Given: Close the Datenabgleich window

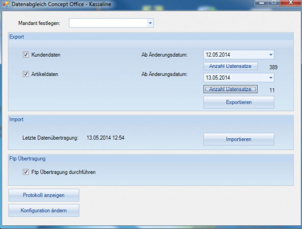Looking at the screenshot, I should click(x=291, y=3).
